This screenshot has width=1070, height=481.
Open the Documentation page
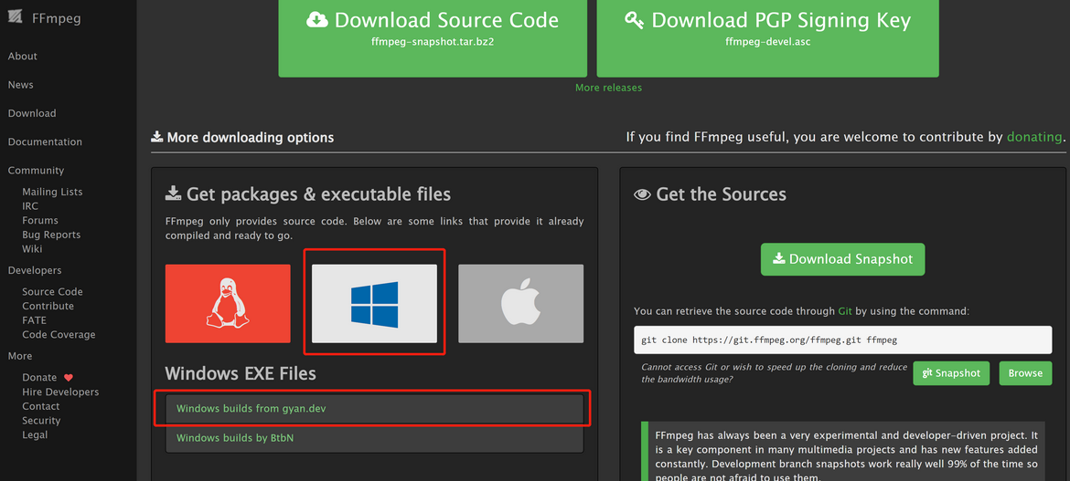pos(45,142)
